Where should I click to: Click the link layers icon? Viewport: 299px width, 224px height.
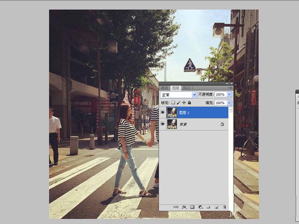(176, 207)
